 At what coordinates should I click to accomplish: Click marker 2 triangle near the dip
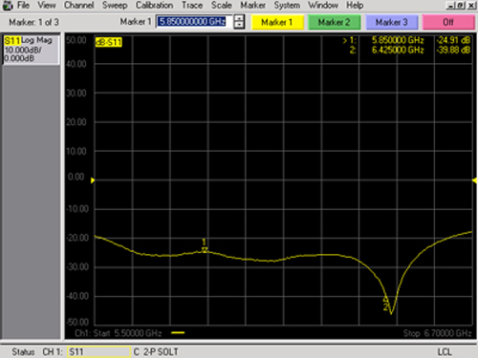click(x=385, y=300)
